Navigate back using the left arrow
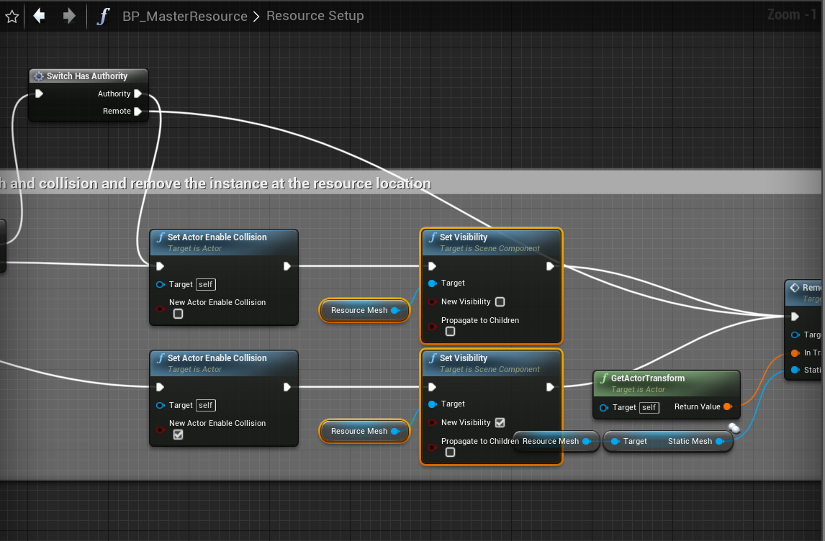Image resolution: width=825 pixels, height=541 pixels. point(40,16)
